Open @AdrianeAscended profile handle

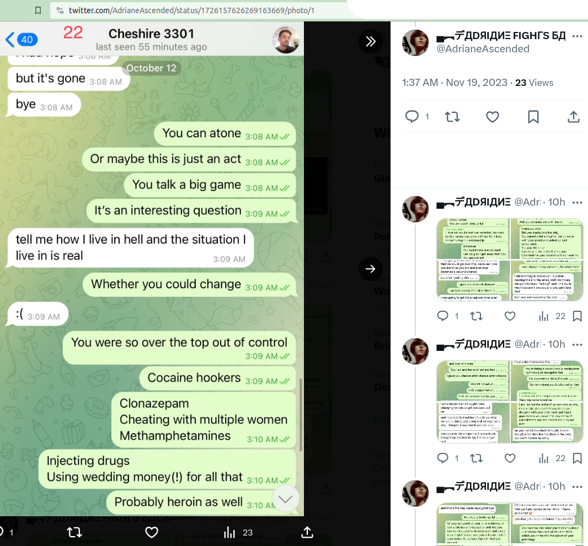[x=483, y=49]
